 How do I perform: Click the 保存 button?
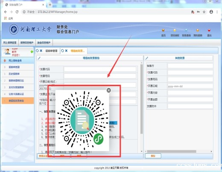[153, 156]
